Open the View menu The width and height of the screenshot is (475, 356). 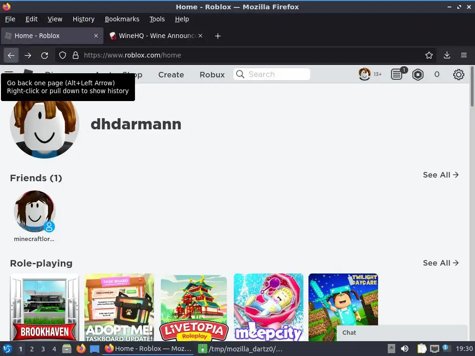tap(55, 19)
